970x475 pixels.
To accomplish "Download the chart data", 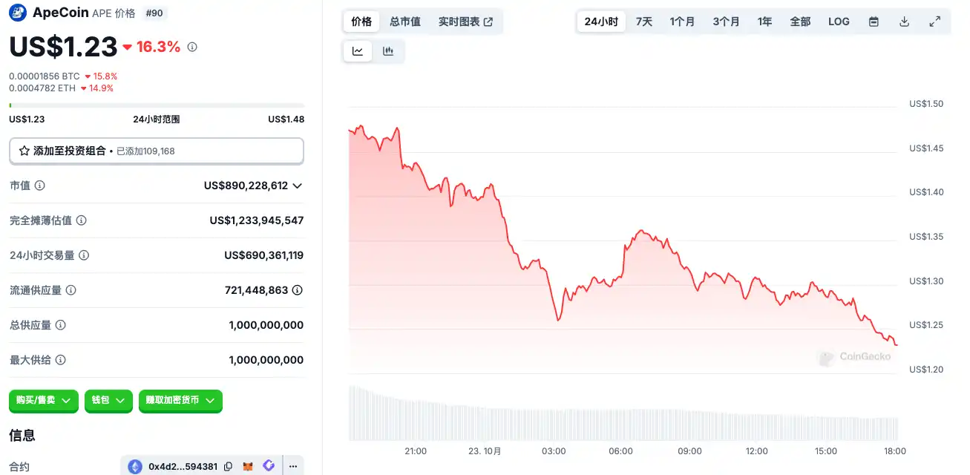I will coord(904,22).
